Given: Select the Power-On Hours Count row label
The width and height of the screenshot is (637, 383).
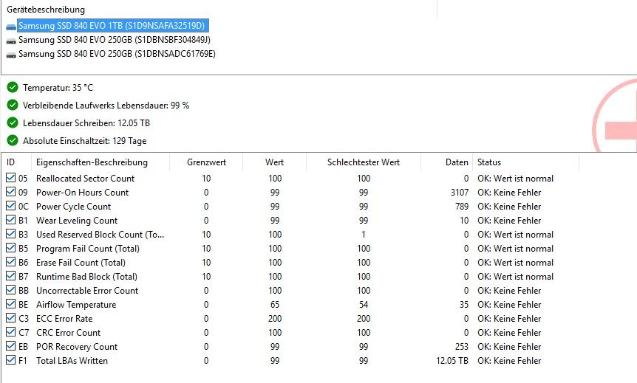Looking at the screenshot, I should coord(83,193).
